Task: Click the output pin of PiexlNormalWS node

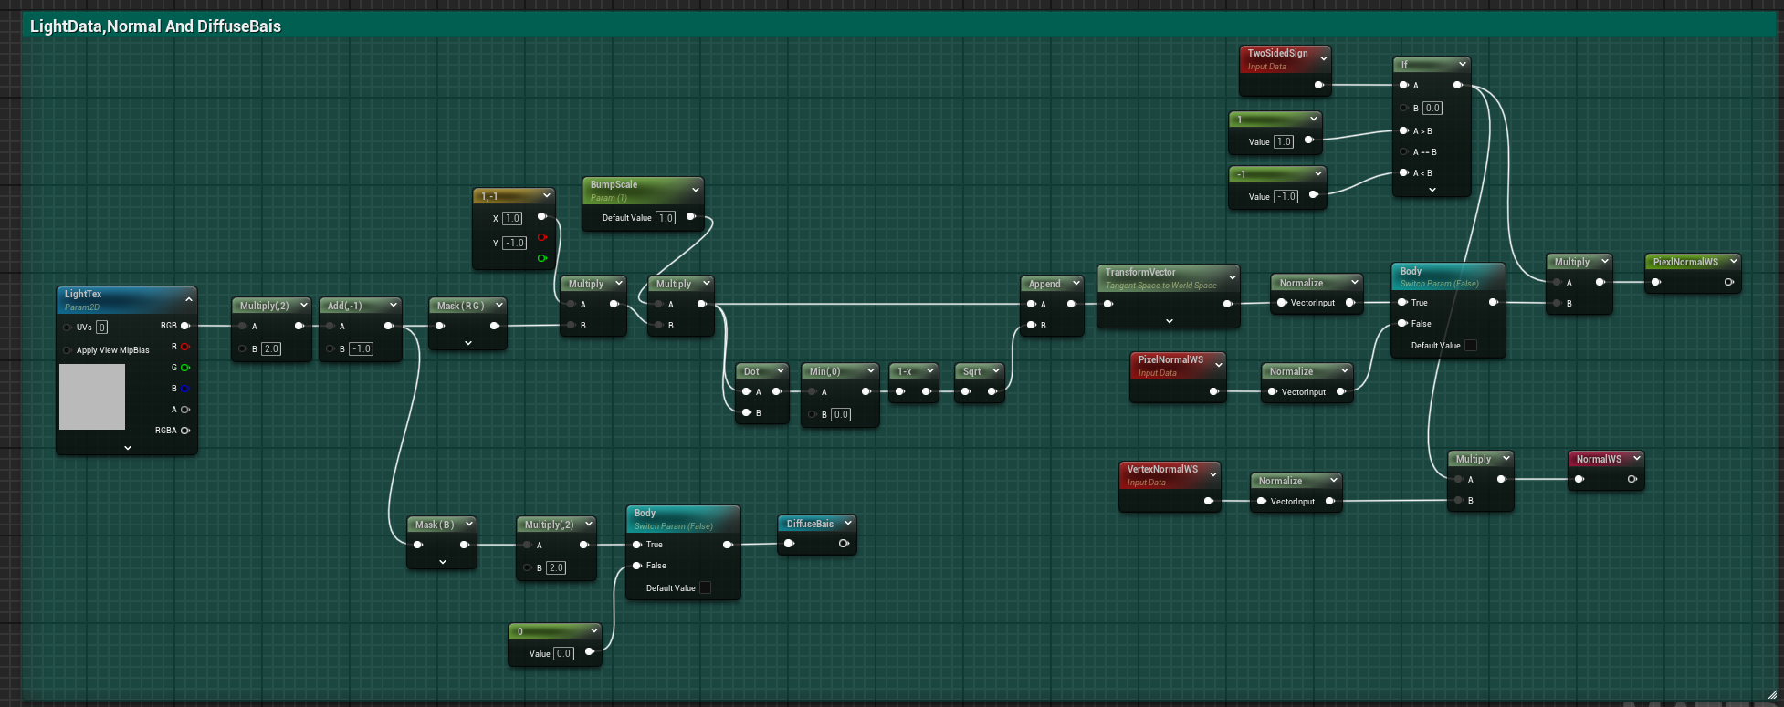Action: (1728, 283)
